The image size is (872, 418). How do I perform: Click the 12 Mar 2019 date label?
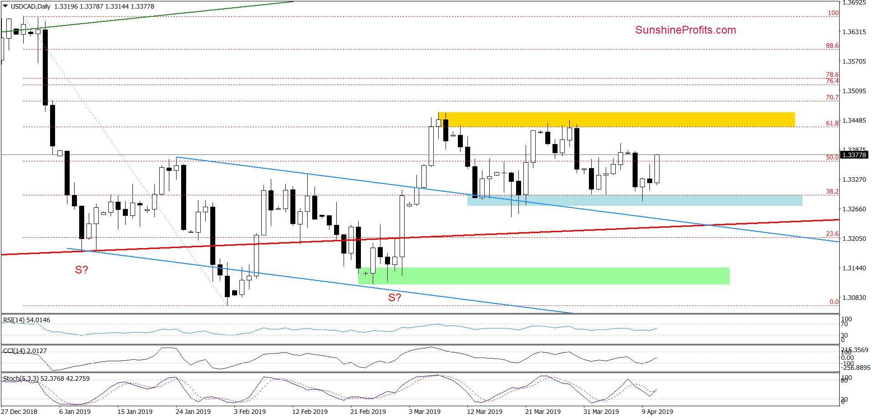pos(485,412)
